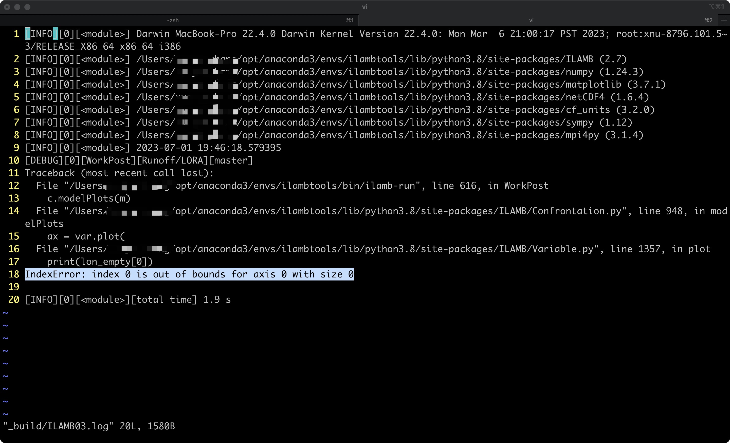Click the highlighted IndexError message line
Screen dimensions: 730x443
[x=189, y=274]
